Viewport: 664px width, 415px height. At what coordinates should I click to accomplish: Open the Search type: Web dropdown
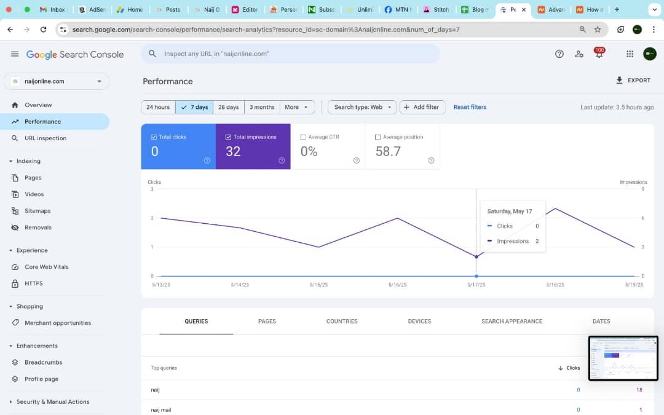pos(362,107)
